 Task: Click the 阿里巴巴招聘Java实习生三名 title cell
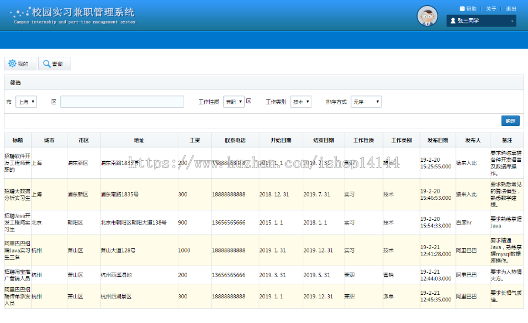pos(18,250)
